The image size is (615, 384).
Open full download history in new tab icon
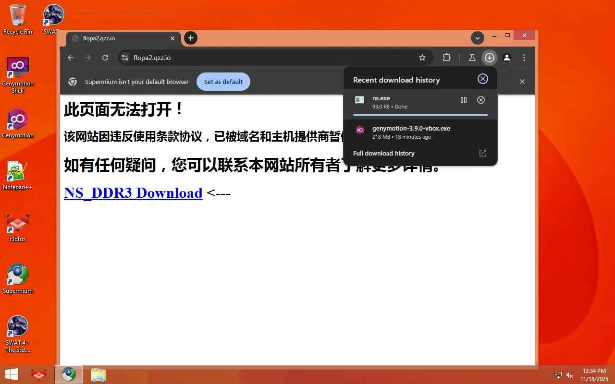[x=483, y=153]
